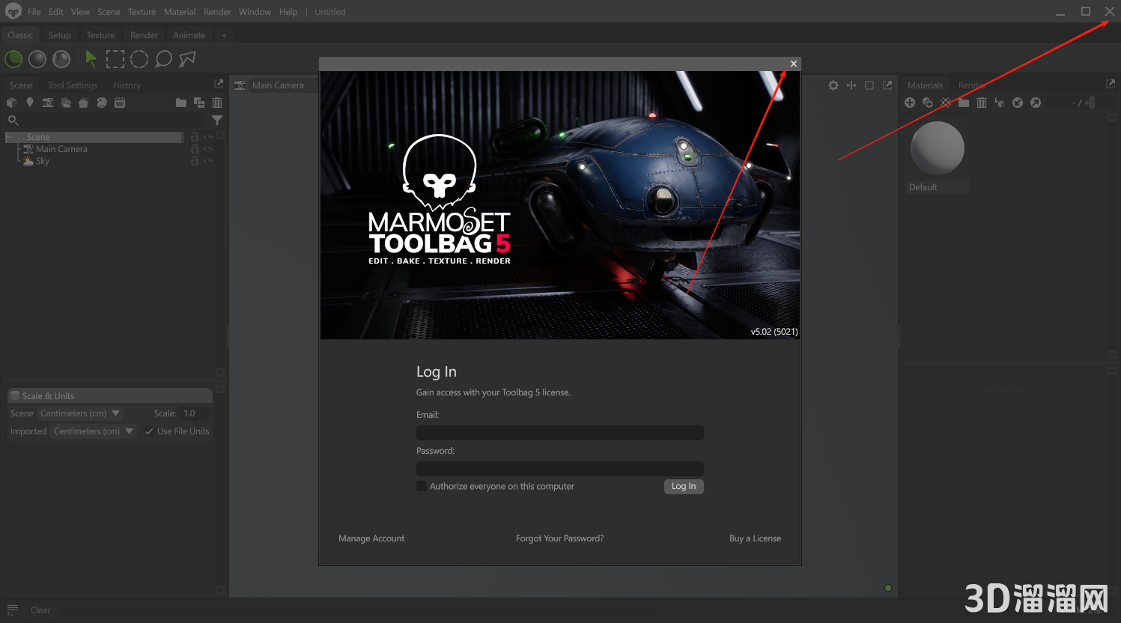Screen dimensions: 1121x623
Task: Add a shadow catcher object
Action: click(84, 103)
